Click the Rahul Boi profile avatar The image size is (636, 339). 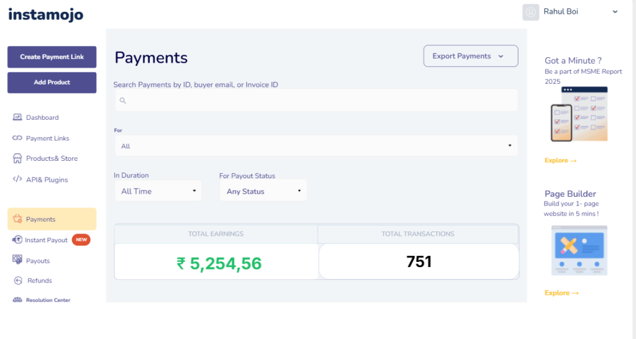pyautogui.click(x=530, y=12)
